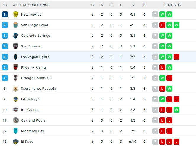Open the Orange County SC team link

[36, 78]
